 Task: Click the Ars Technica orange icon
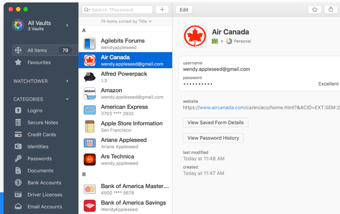tap(89, 160)
